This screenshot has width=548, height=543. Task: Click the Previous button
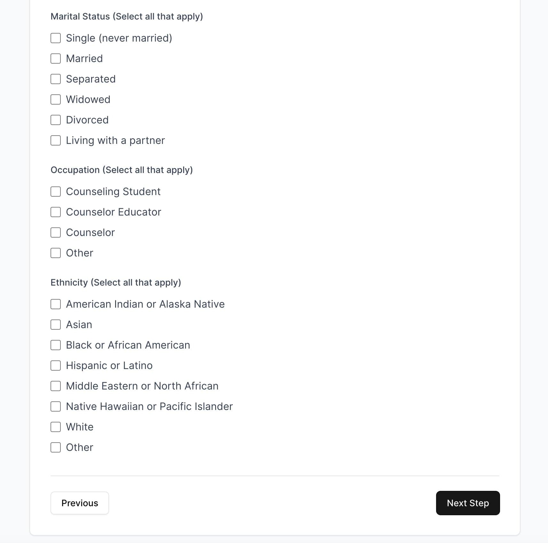(x=80, y=503)
